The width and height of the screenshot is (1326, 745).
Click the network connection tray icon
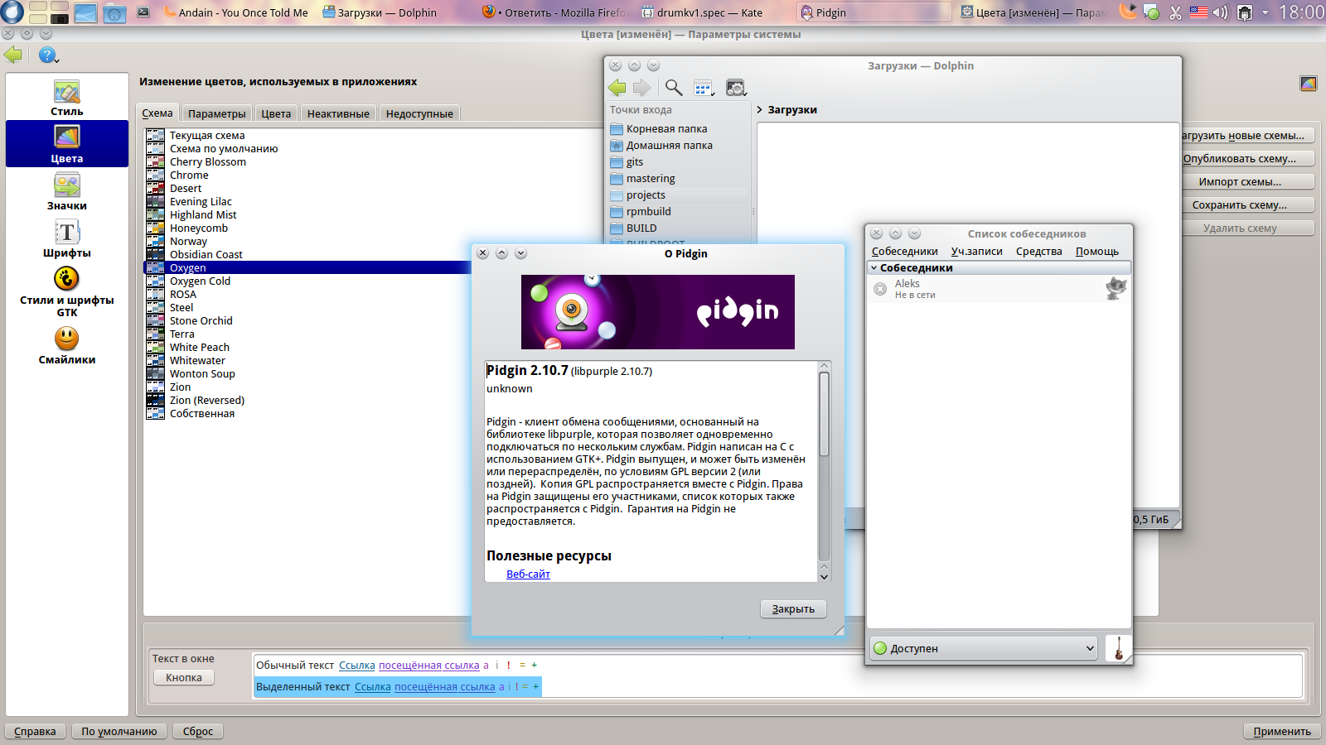click(x=1244, y=12)
